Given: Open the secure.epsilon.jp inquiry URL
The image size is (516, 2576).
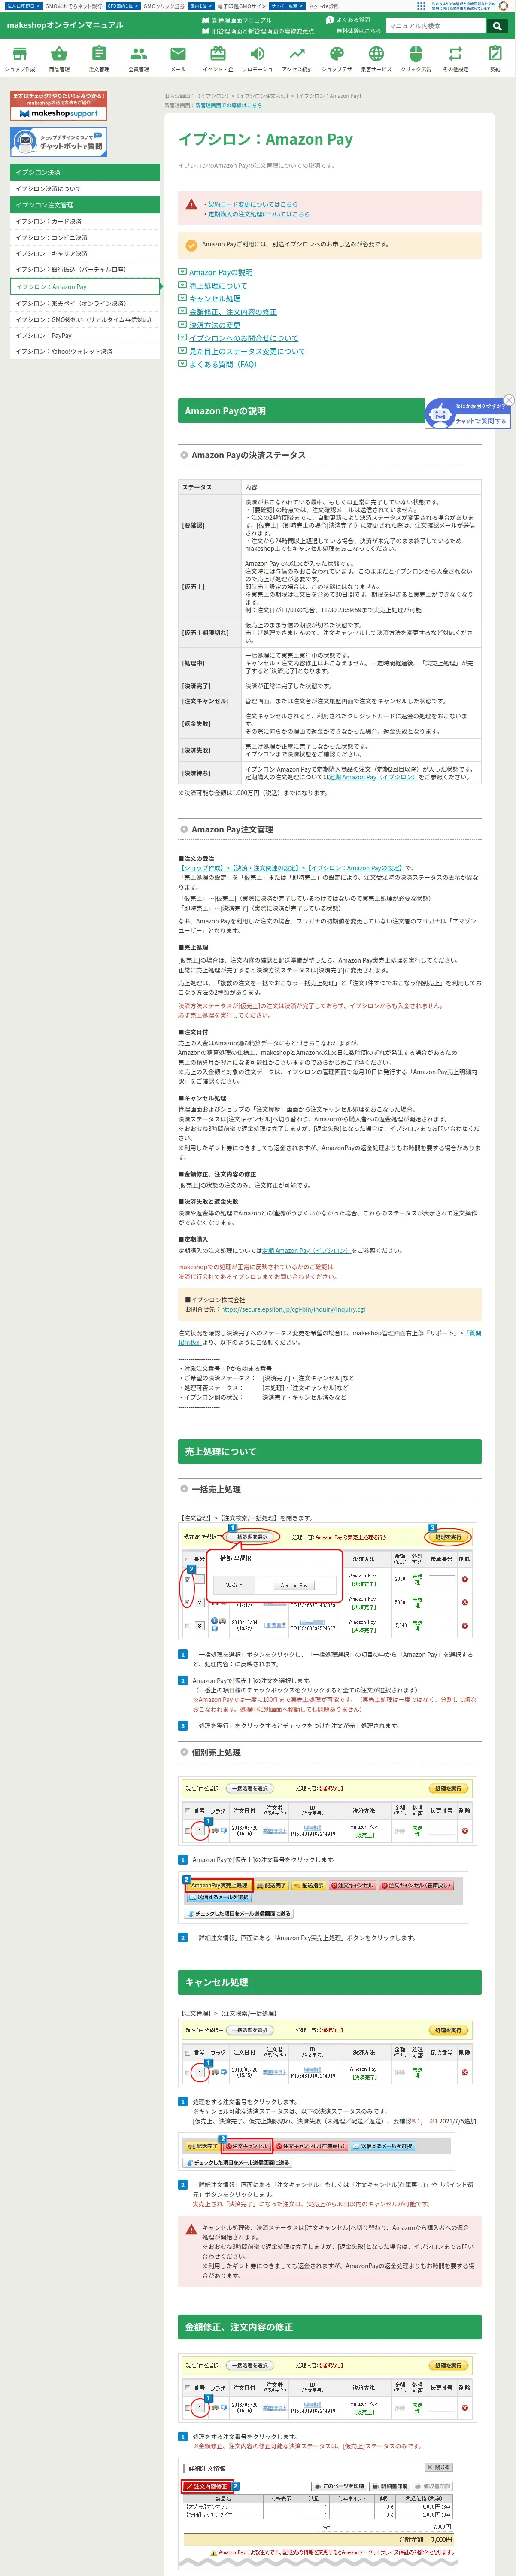Looking at the screenshot, I should 293,1309.
